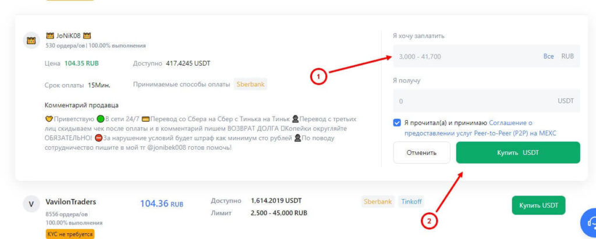Viewport: 596px width, 239px height.
Task: Click the red annotation circle numbered 1
Action: point(317,76)
